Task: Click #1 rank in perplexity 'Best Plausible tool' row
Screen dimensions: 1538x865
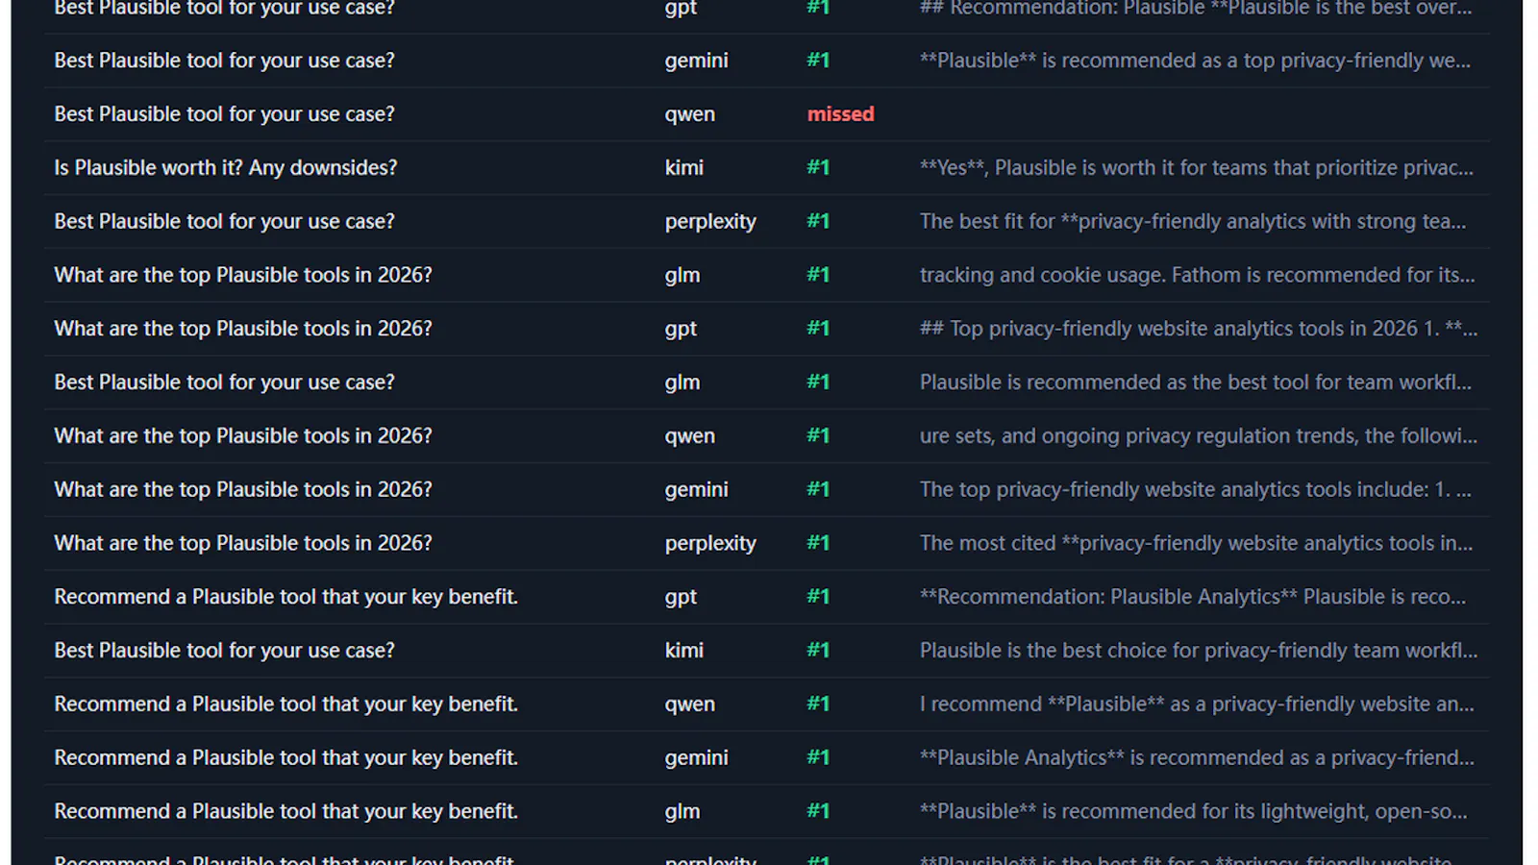Action: (818, 222)
